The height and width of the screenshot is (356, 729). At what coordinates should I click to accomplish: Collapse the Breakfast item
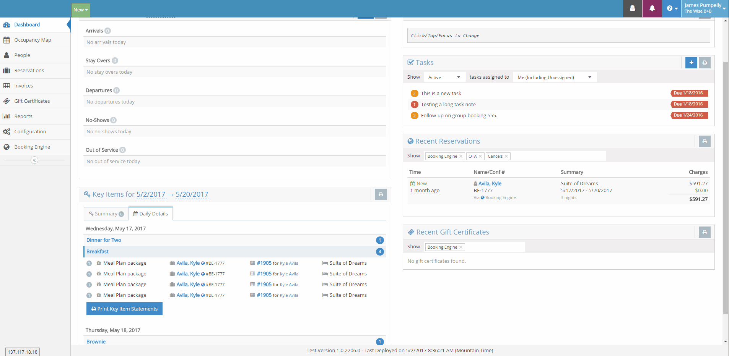(x=98, y=252)
